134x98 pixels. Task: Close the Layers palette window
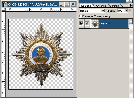[131, 1]
